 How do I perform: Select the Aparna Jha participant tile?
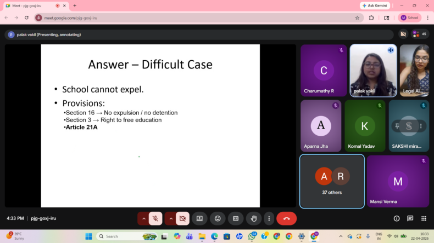[x=321, y=126]
